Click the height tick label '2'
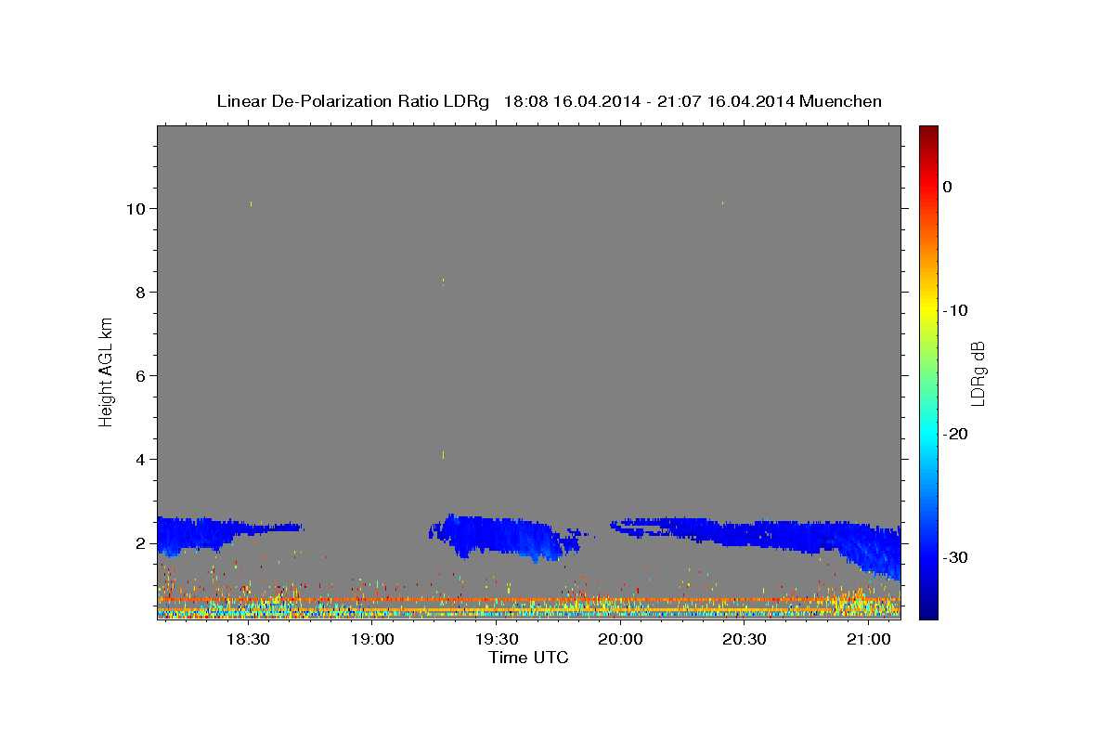 point(140,543)
